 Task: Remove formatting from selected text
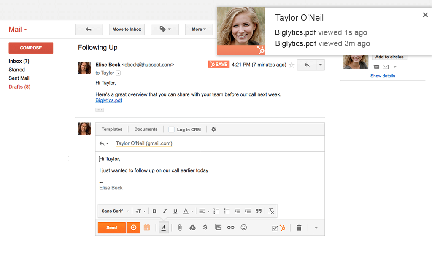[271, 211]
